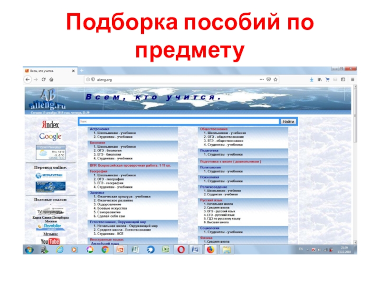The image size is (380, 285).
Task: Open the File Explorer folder taskbar icon
Action: pyautogui.click(x=227, y=250)
